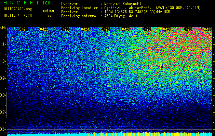Click the 0422 time marker
This screenshot has width=215, height=136.
pos(44,29)
